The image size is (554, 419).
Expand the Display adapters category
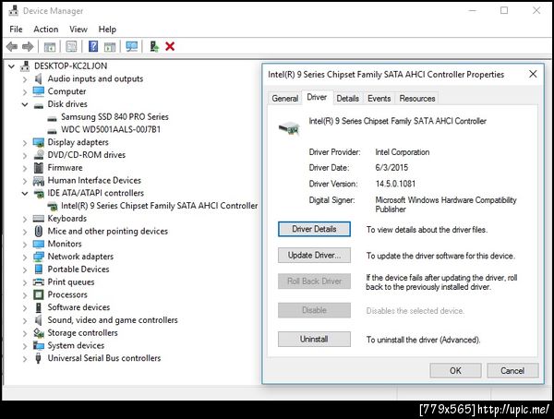25,143
